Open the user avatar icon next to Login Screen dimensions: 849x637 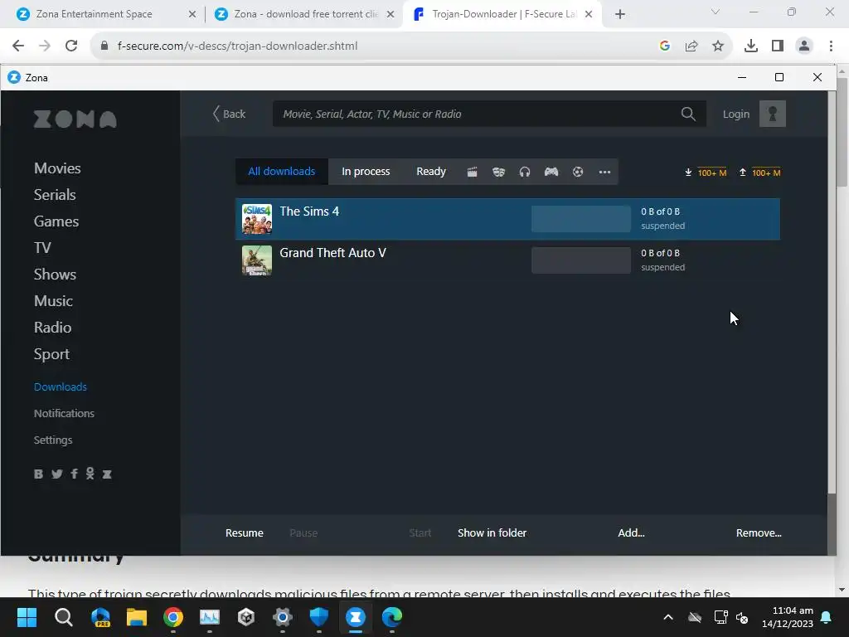point(773,114)
